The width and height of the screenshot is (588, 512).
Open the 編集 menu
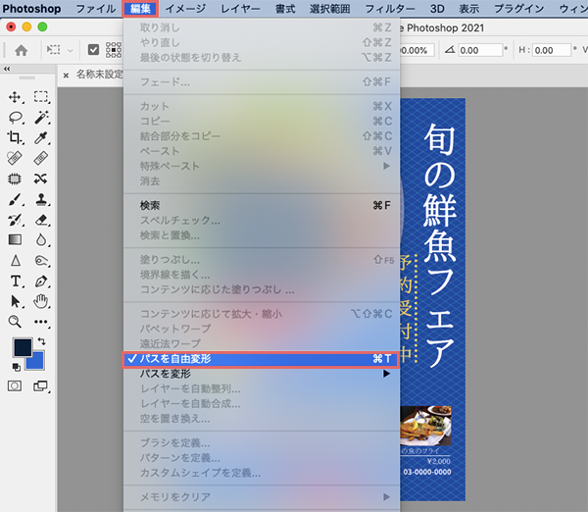[140, 9]
